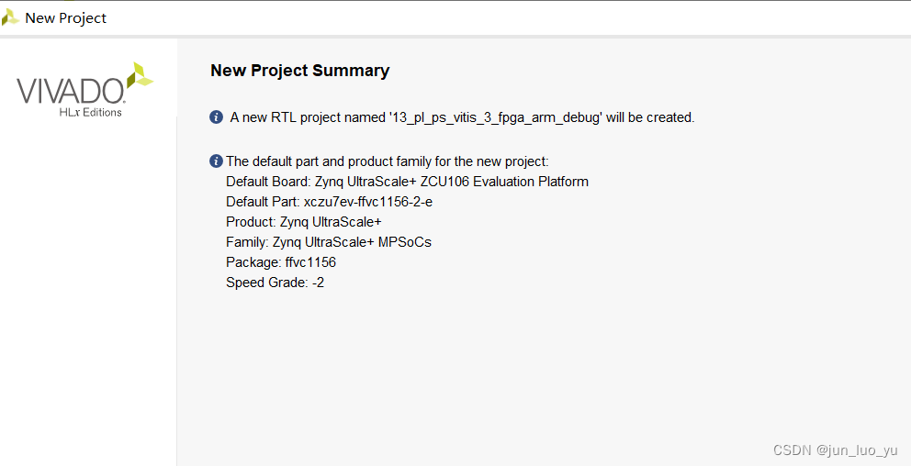Click the Family: Zynq UltraScale+ MPSoCs line
Screen dimensions: 911x466
coord(328,242)
